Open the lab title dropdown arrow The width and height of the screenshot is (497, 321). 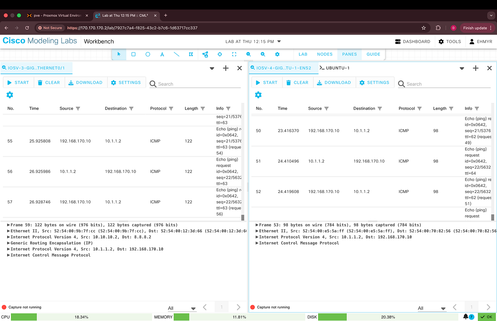(x=279, y=41)
